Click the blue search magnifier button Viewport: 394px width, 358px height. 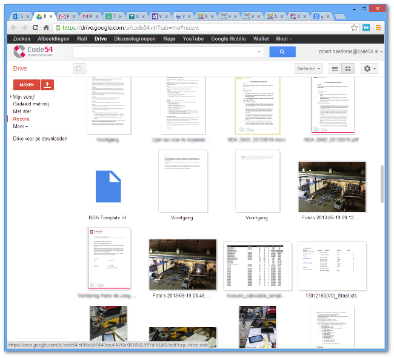point(282,51)
